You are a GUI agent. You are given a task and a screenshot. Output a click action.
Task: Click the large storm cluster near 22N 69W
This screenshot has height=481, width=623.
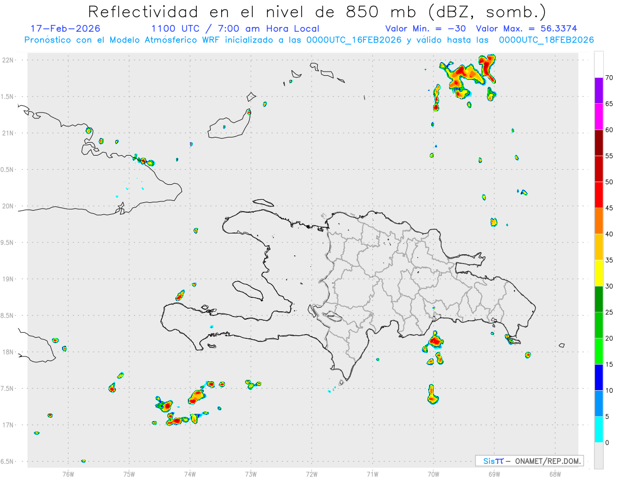coord(467,77)
